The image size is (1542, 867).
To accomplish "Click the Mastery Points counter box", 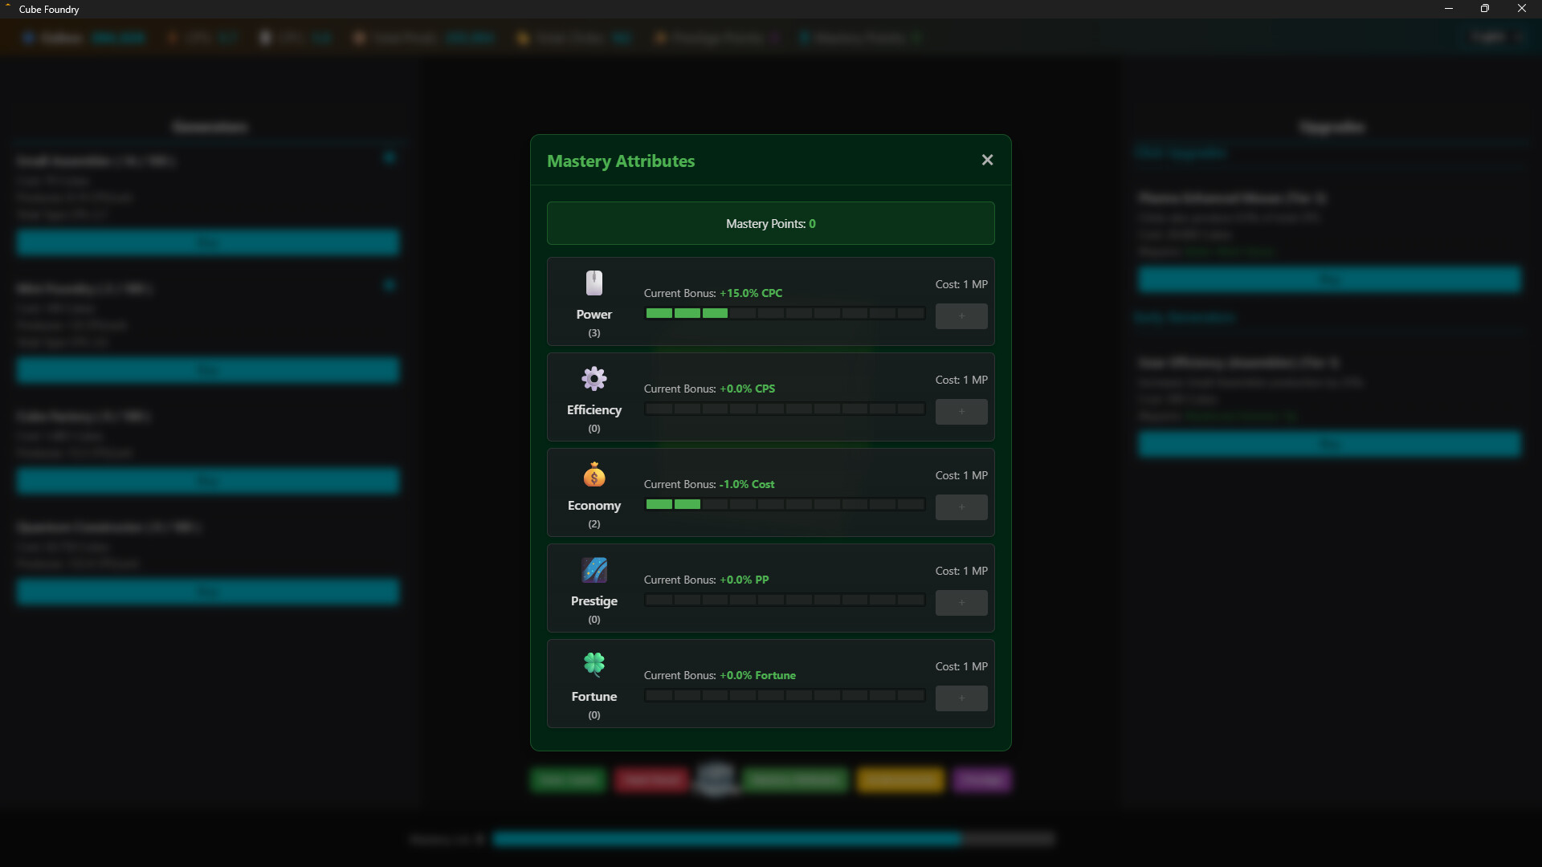I will 770,223.
